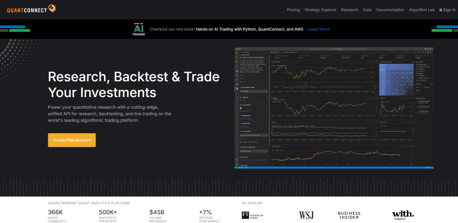Screen dimensions: 458x223
Task: Click the AS SEEN ON label
Action: (252, 203)
